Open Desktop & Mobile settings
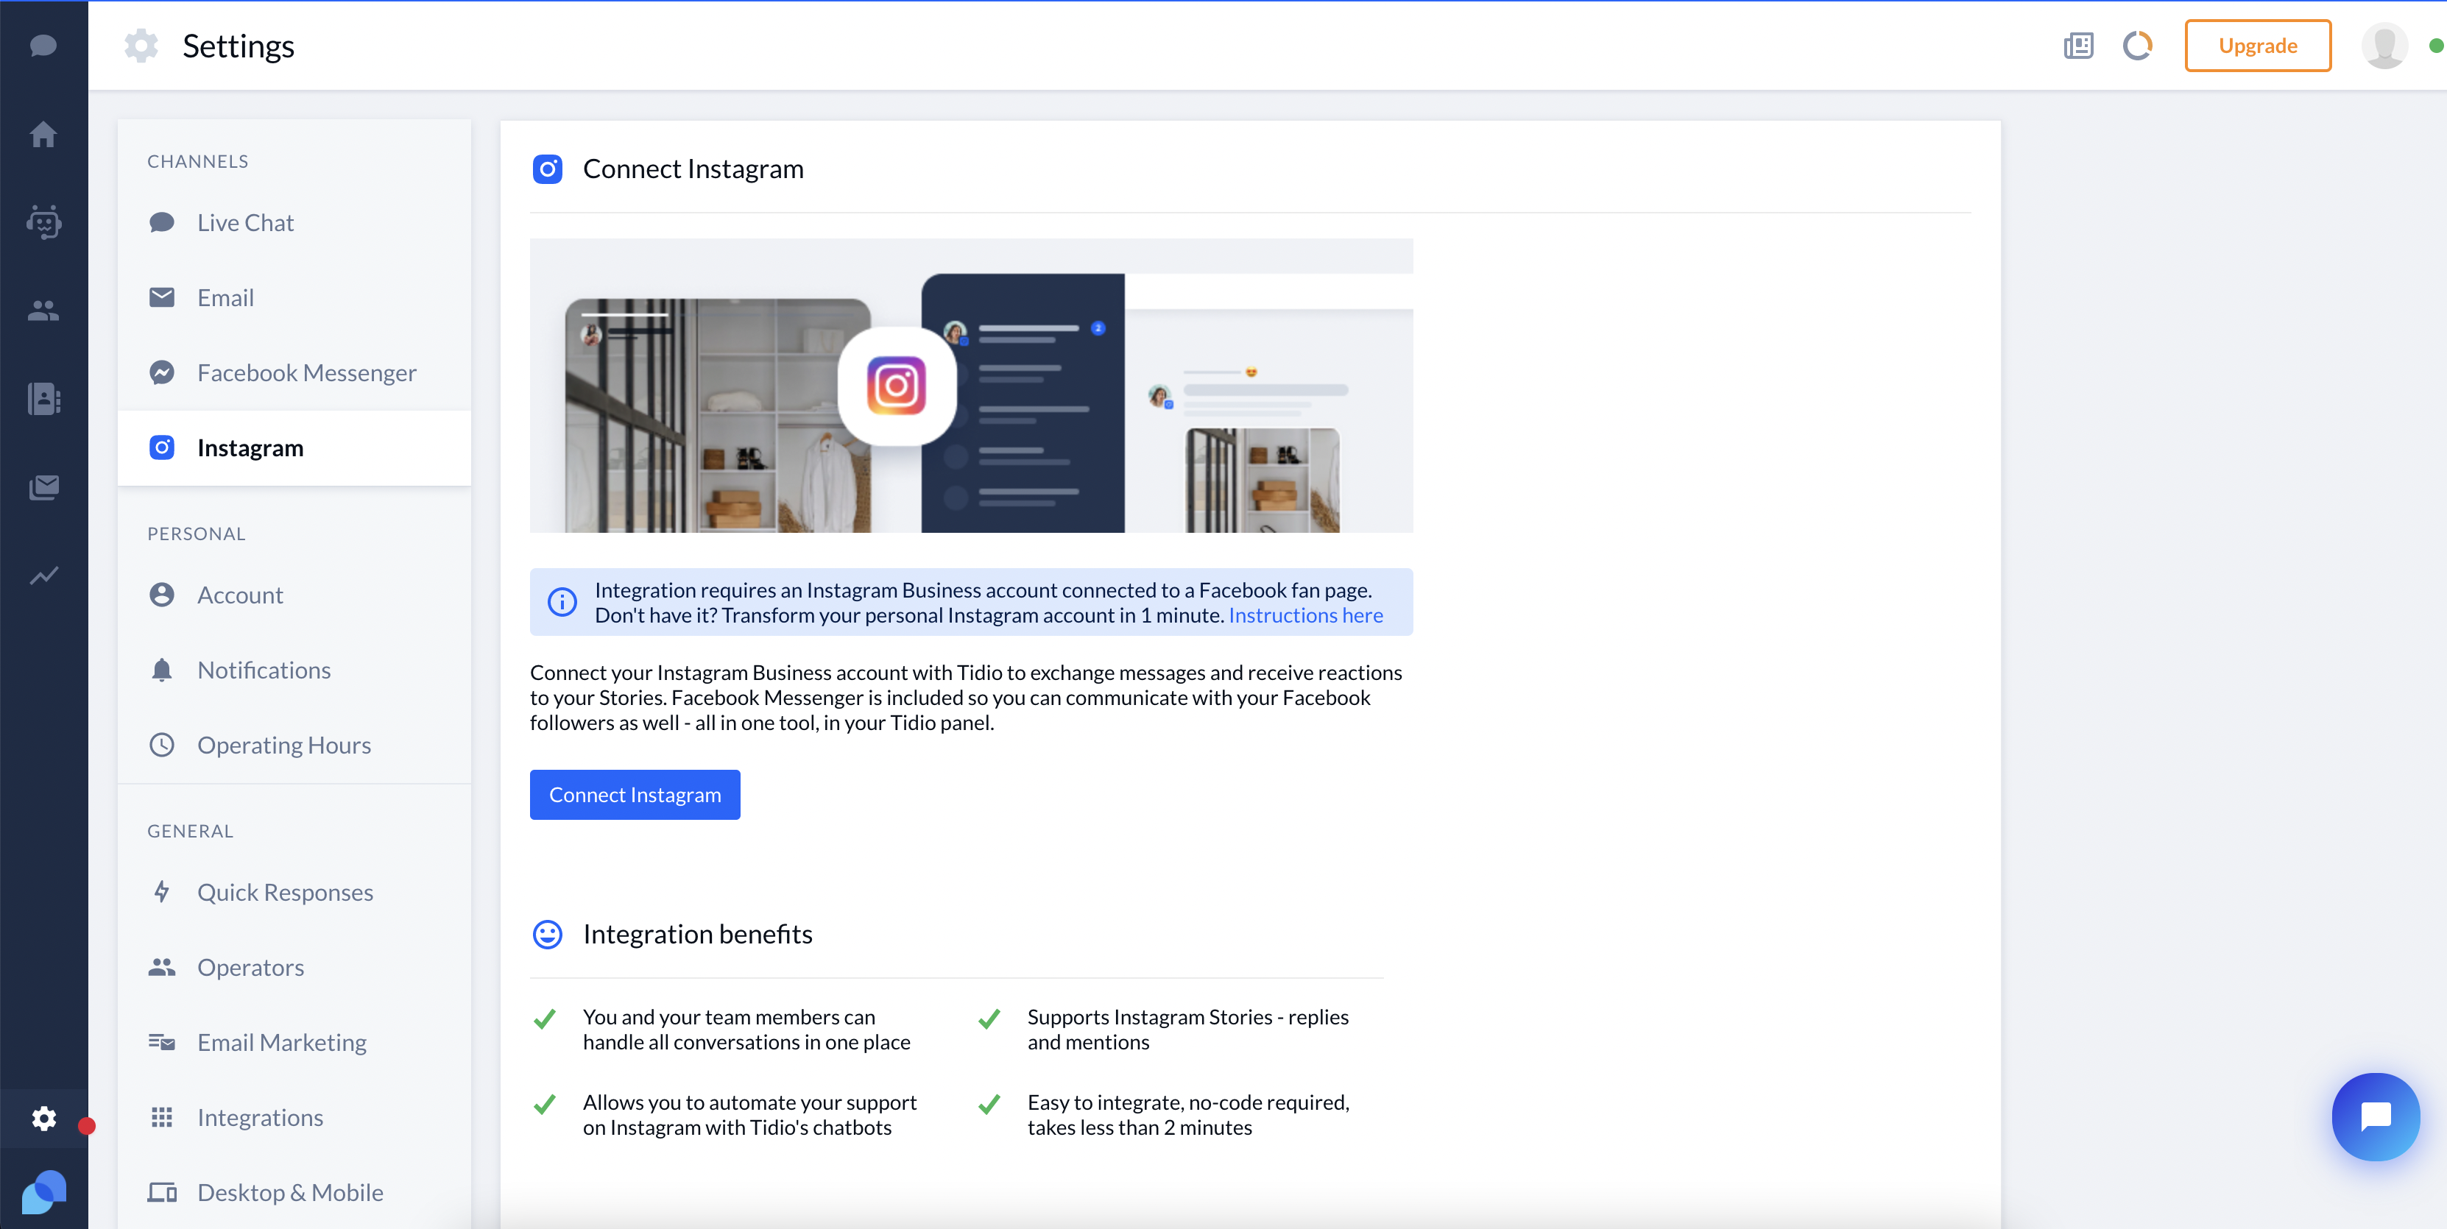2447x1229 pixels. coord(294,1192)
